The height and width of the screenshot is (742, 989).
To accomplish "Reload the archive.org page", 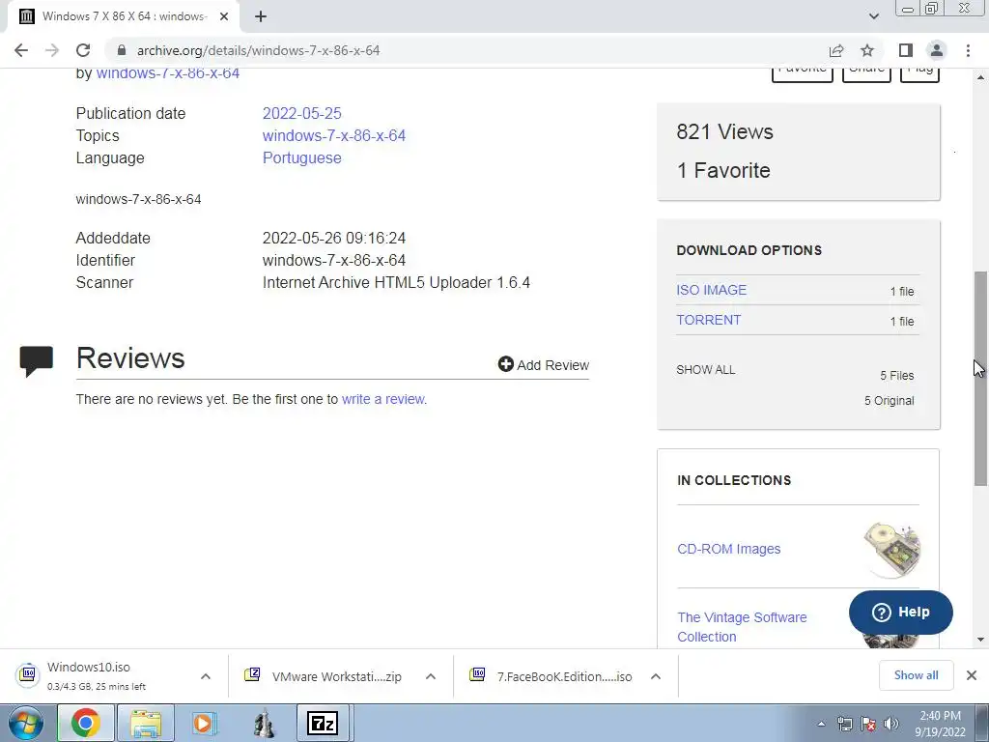I will click(x=83, y=50).
